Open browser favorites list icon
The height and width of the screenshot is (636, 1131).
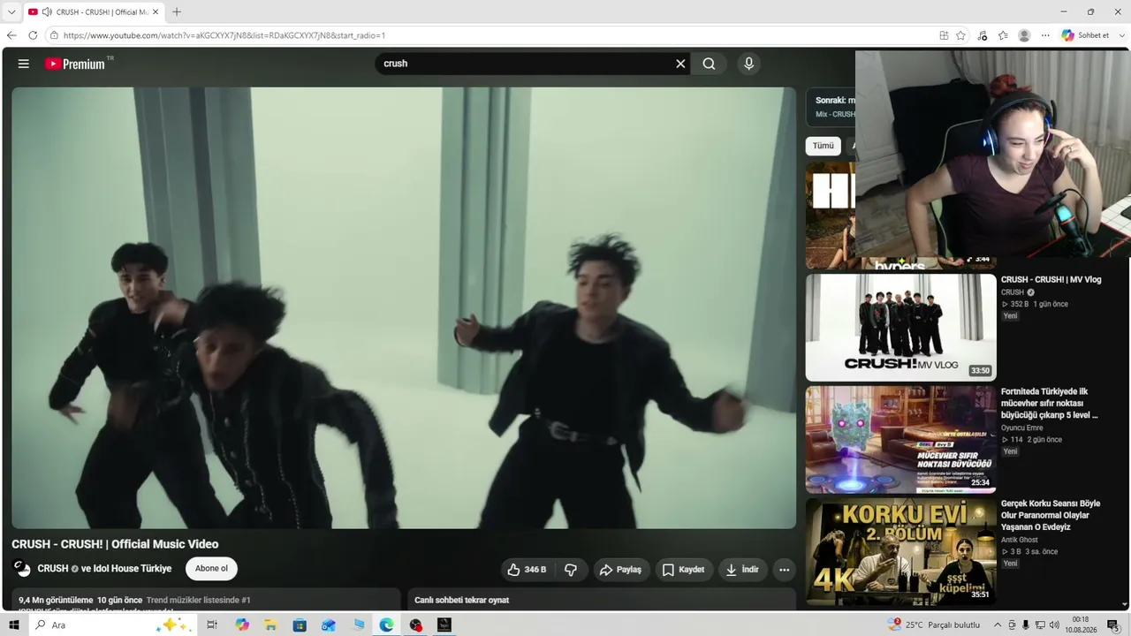pyautogui.click(x=1003, y=35)
